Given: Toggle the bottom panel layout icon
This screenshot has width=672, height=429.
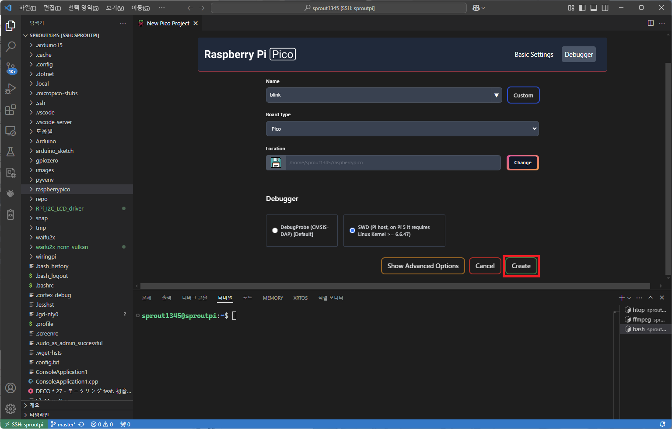Looking at the screenshot, I should click(x=594, y=8).
